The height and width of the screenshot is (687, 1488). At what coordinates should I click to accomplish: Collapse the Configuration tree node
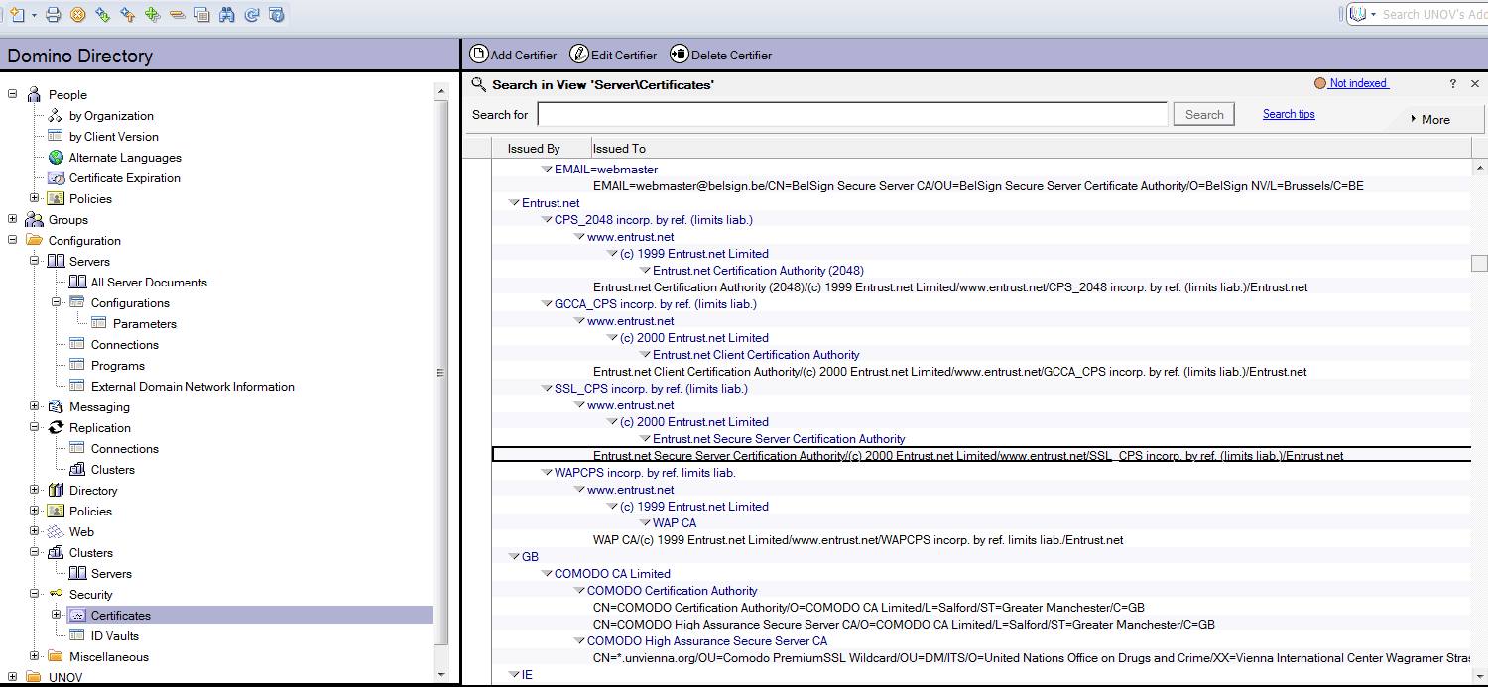point(13,240)
